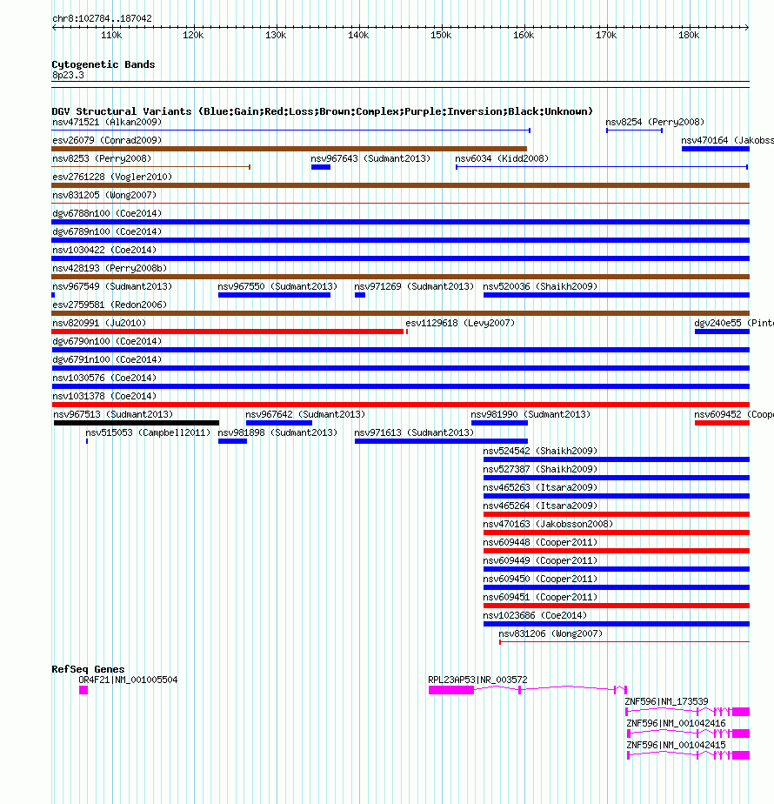Select the esv26079 (Conrad2009) brown bar

coord(289,149)
